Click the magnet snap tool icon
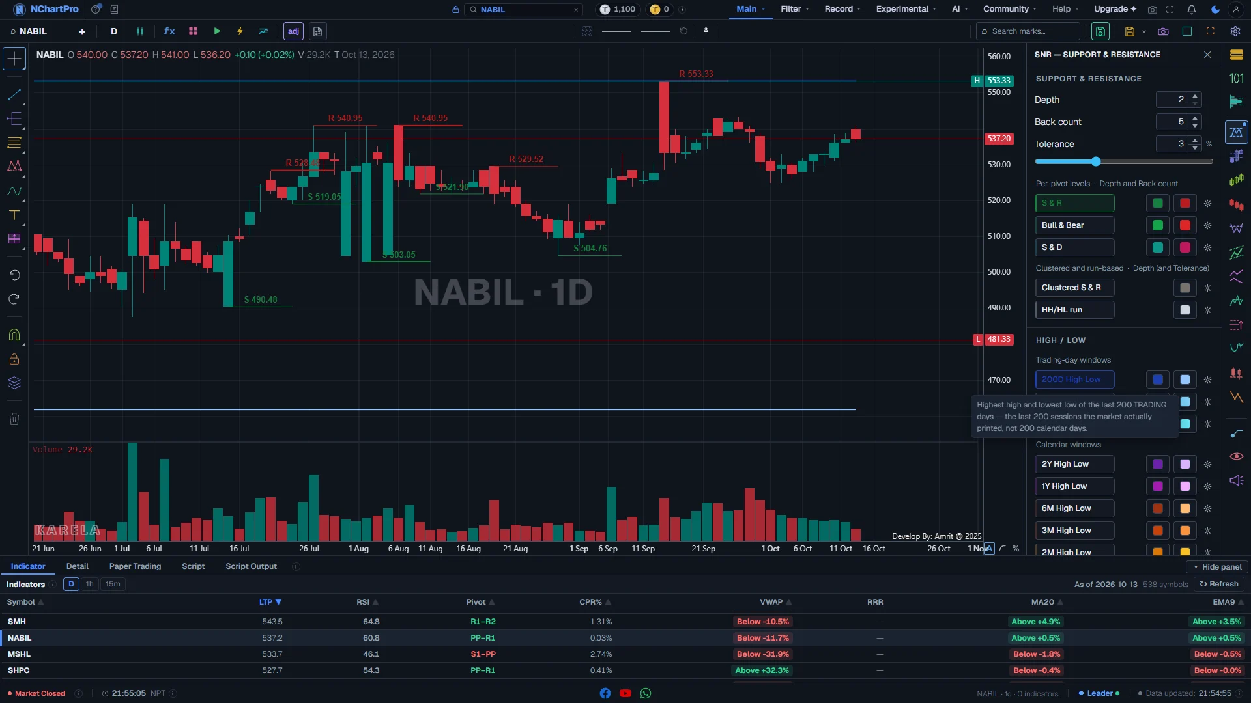1251x703 pixels. pyautogui.click(x=14, y=335)
